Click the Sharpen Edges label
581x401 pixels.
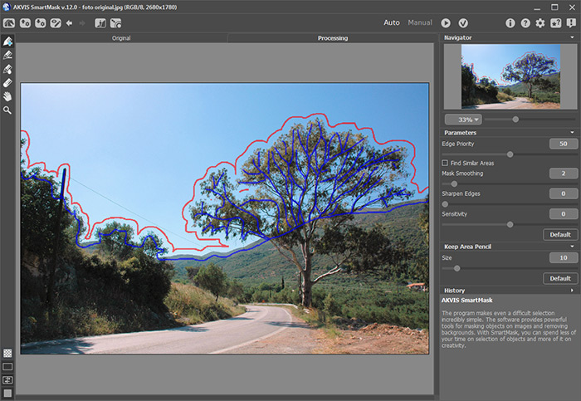tap(461, 193)
